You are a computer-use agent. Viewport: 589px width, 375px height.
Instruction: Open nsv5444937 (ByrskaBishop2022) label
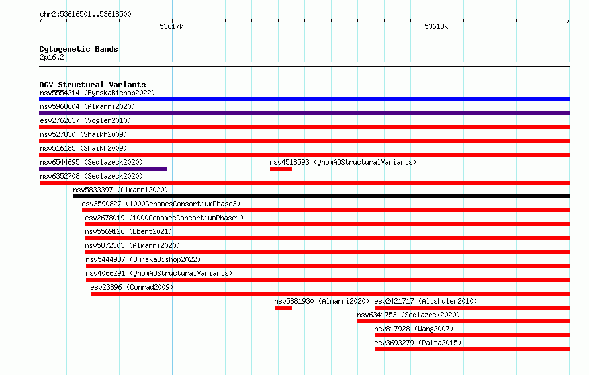[143, 259]
